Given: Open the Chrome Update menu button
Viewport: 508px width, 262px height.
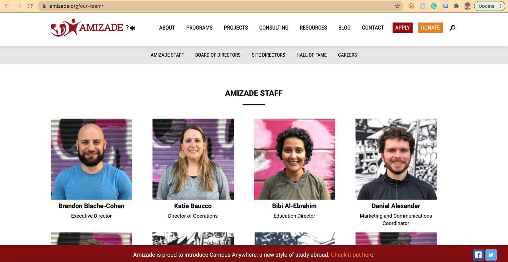Looking at the screenshot, I should click(489, 6).
